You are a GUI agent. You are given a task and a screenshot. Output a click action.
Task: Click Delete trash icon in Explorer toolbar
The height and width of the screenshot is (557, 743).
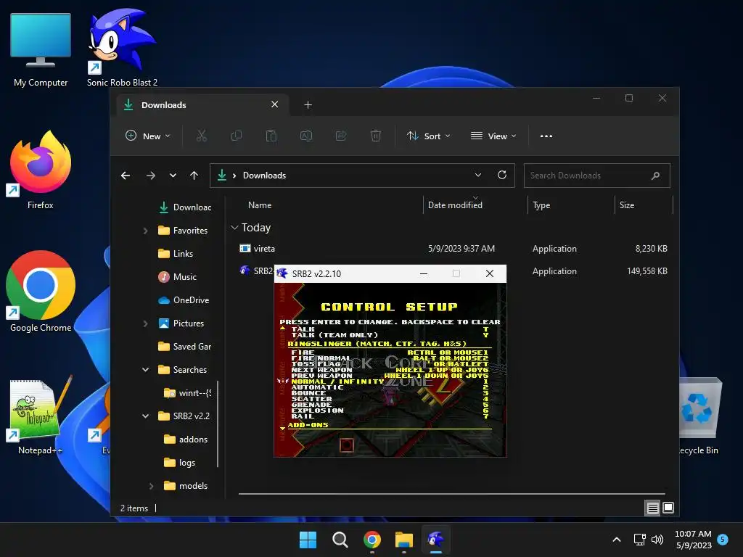pyautogui.click(x=375, y=136)
